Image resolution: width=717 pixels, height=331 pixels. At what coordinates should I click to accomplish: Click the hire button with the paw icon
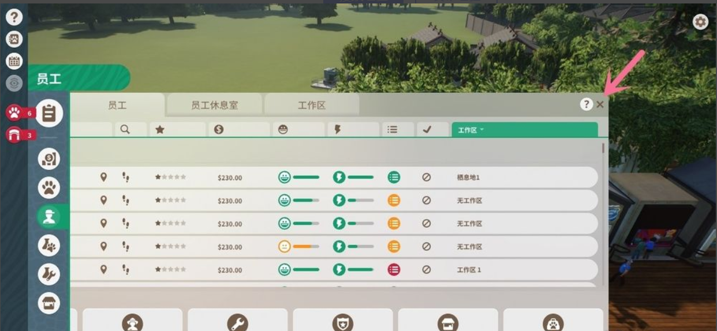click(553, 320)
